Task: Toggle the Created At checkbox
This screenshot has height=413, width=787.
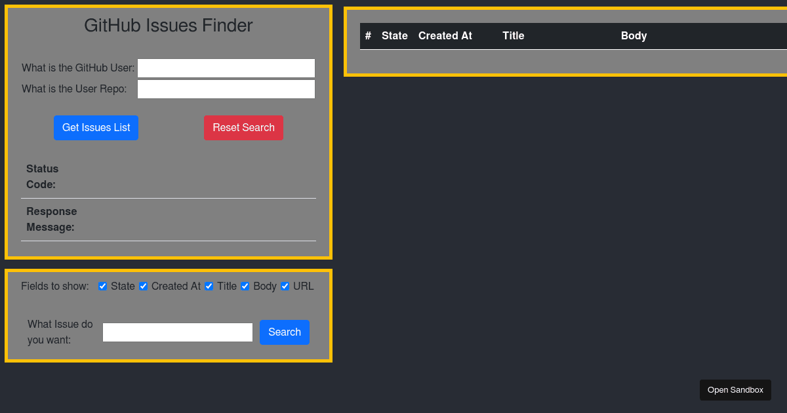Action: (143, 286)
